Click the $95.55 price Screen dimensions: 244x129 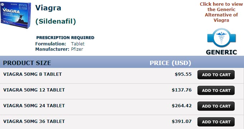click(183, 74)
